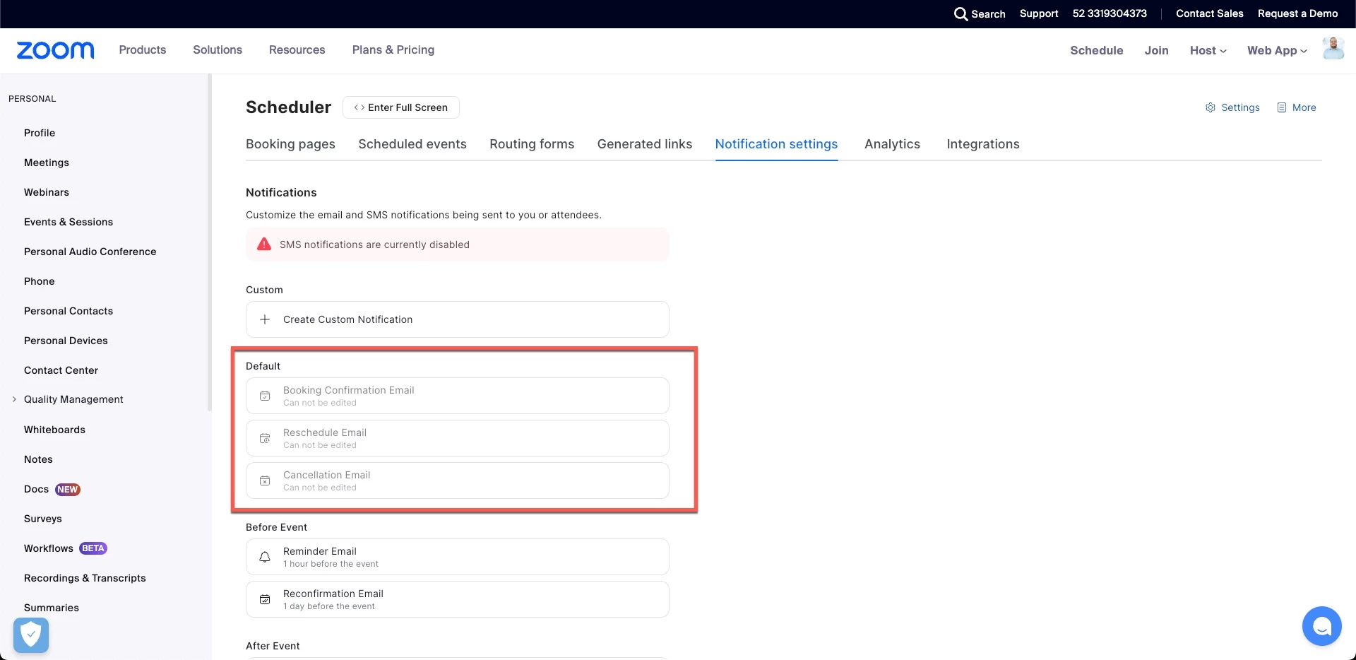
Task: Expand the Quality Management section
Action: pyautogui.click(x=14, y=399)
